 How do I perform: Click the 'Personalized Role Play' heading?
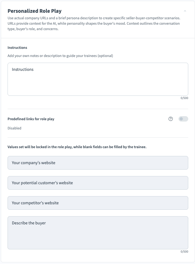(x=34, y=11)
